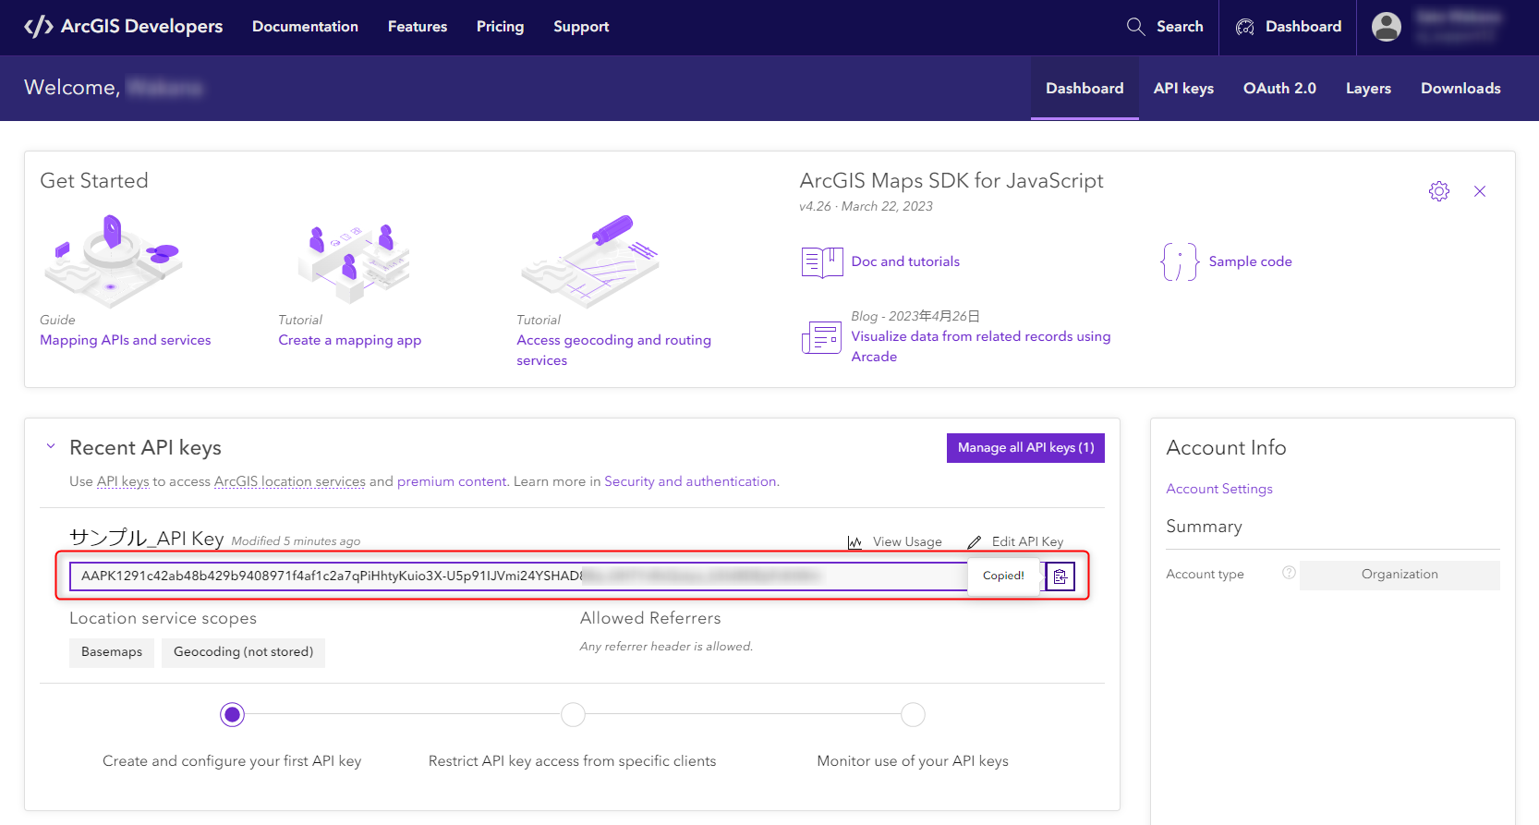1539x825 pixels.
Task: Switch to the Downloads tab
Action: (1460, 89)
